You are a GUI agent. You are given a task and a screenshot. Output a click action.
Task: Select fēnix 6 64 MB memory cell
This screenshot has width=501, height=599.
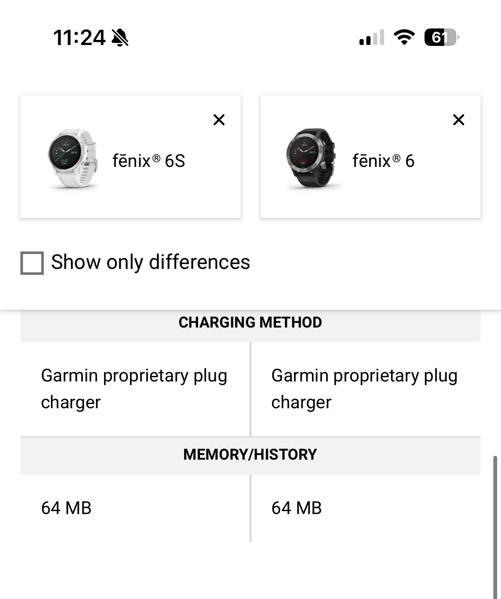[366, 508]
